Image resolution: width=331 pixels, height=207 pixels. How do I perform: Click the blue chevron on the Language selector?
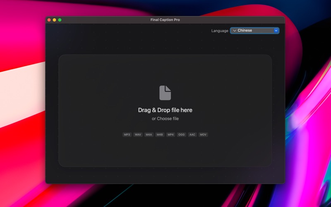click(x=276, y=31)
